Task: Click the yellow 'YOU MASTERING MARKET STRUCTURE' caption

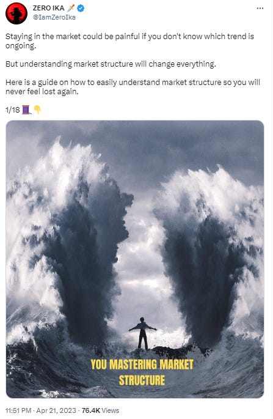Action: click(142, 373)
